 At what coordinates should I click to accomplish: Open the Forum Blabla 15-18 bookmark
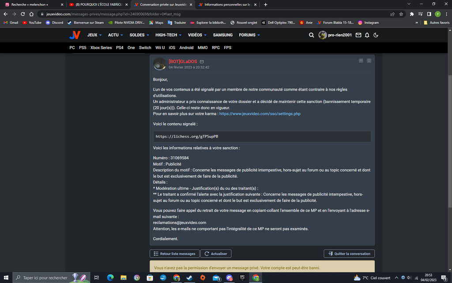[335, 23]
